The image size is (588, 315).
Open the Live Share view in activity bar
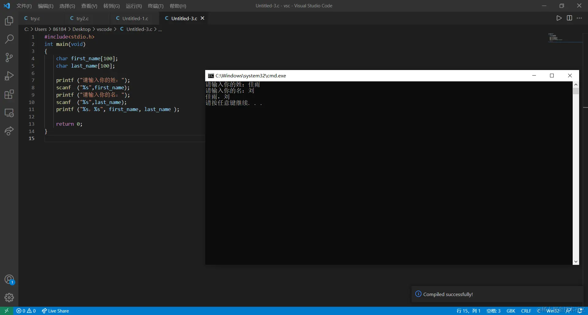tap(9, 131)
